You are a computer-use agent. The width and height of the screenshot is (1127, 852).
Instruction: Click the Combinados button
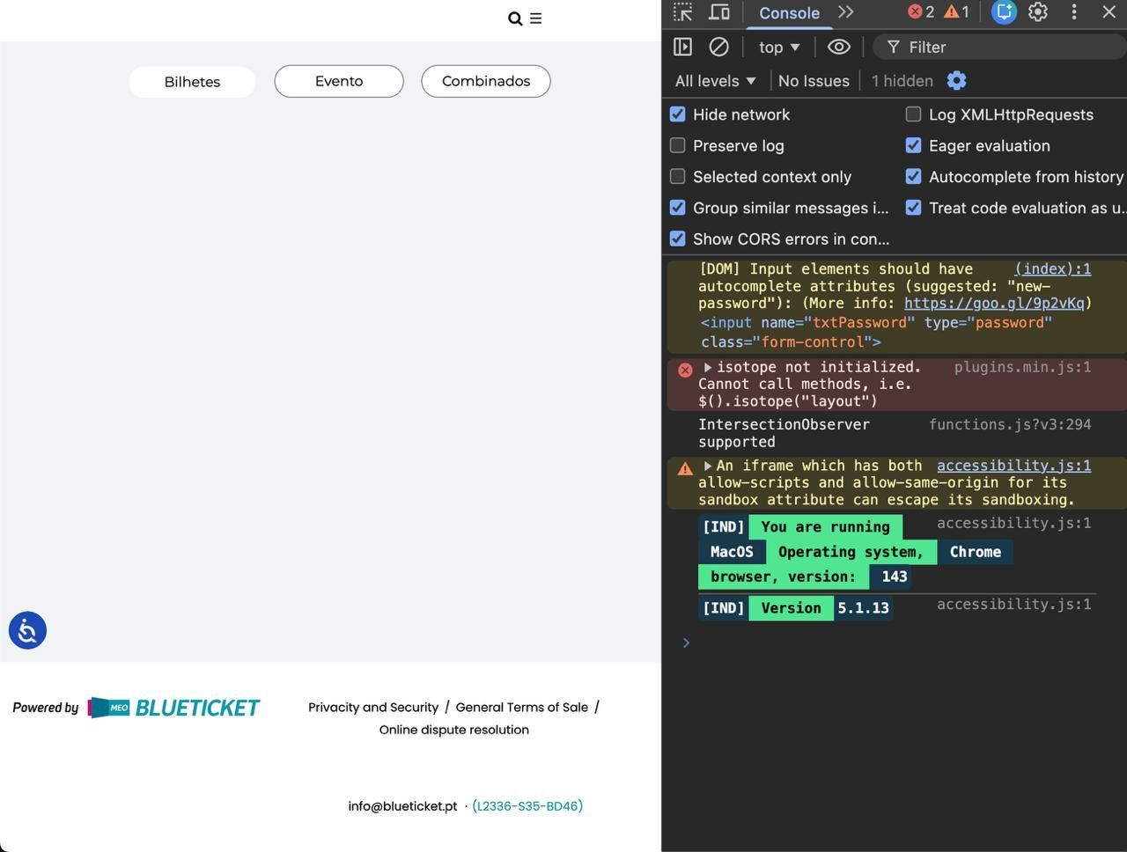[x=486, y=81]
